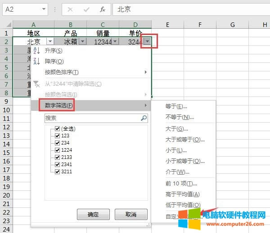The height and width of the screenshot is (233, 270).
Task: Choose 介于(W)... filter option
Action: (x=177, y=172)
